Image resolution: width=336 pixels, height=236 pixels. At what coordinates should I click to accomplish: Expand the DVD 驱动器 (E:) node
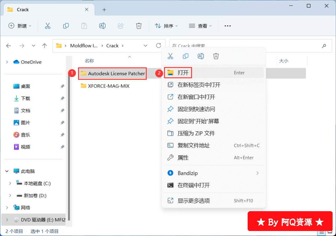7,220
